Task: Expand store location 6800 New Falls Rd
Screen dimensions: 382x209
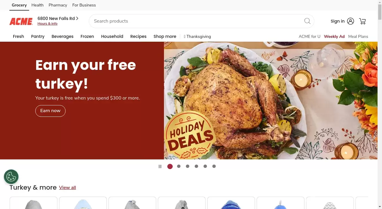Action: (58, 18)
